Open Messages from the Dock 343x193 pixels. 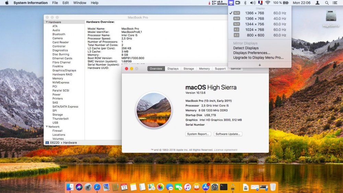click(169, 187)
